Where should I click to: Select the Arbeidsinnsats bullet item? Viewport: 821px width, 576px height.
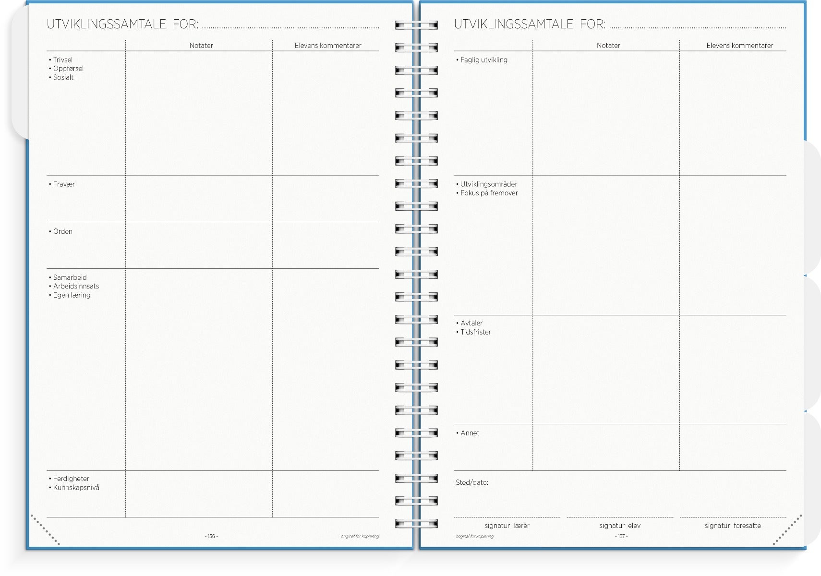coord(76,287)
